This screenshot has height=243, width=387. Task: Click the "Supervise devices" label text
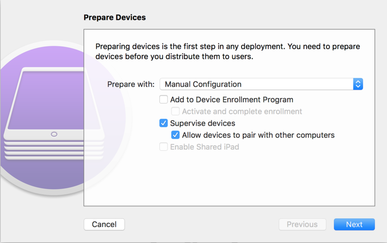(202, 123)
